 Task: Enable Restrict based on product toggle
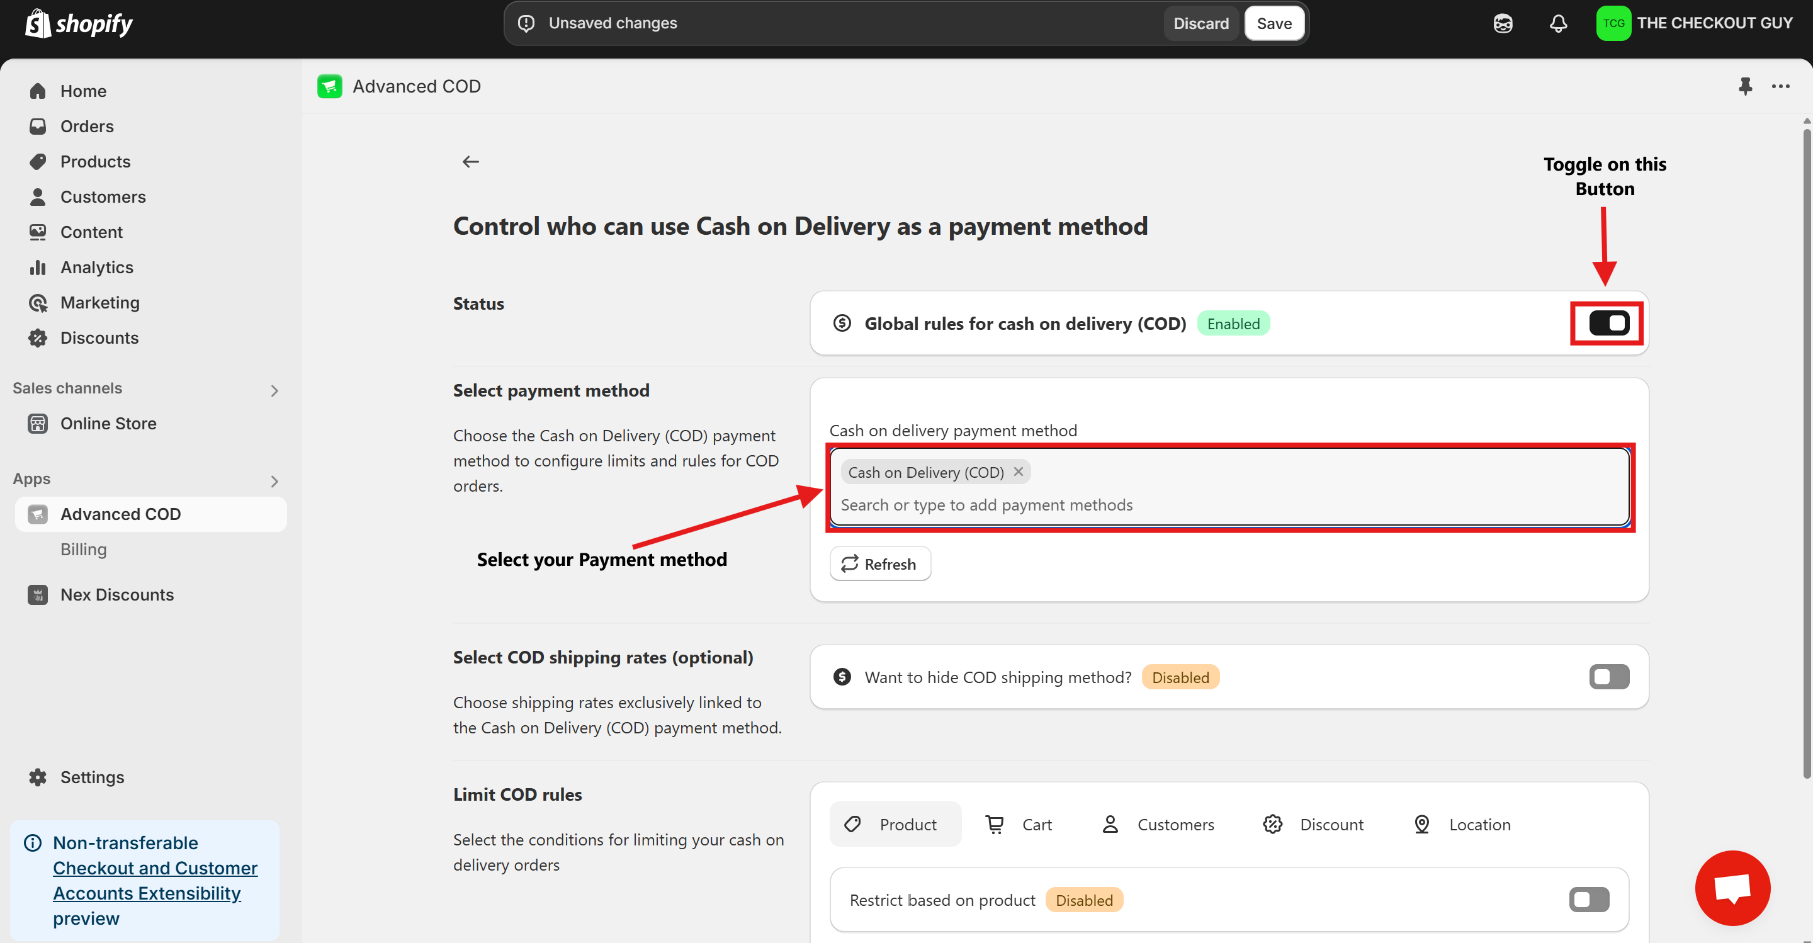(x=1588, y=900)
